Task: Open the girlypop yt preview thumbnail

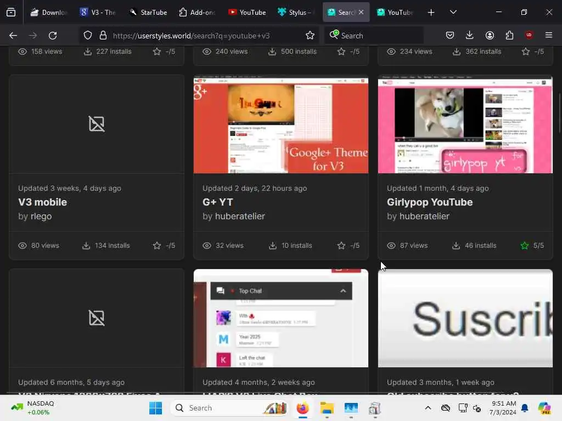Action: [x=465, y=124]
